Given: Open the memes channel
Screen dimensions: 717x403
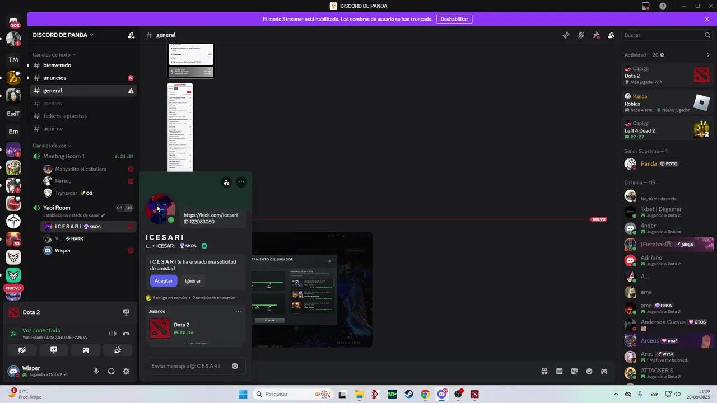Looking at the screenshot, I should pos(83,103).
